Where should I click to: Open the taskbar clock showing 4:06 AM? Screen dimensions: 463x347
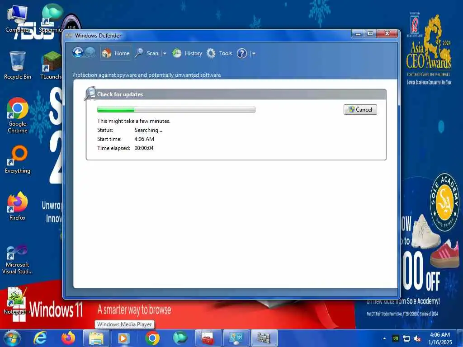(440, 338)
